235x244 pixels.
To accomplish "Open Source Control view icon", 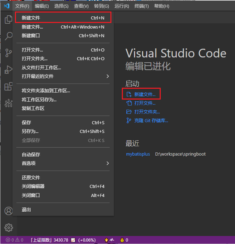I will (x=8, y=53).
